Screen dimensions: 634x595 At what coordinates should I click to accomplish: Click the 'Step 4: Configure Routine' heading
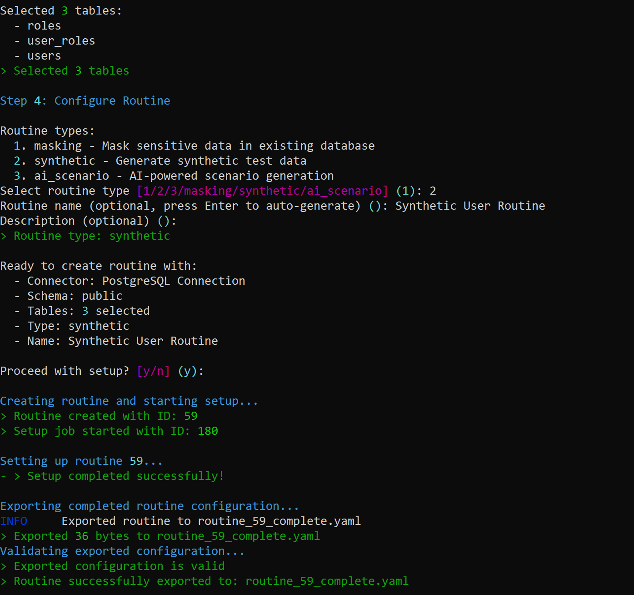85,101
